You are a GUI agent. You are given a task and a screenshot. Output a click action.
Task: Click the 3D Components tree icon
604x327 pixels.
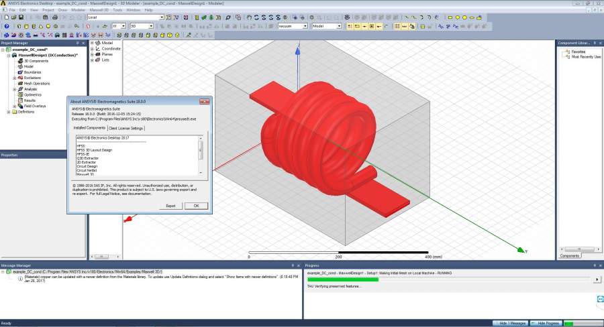(20, 61)
